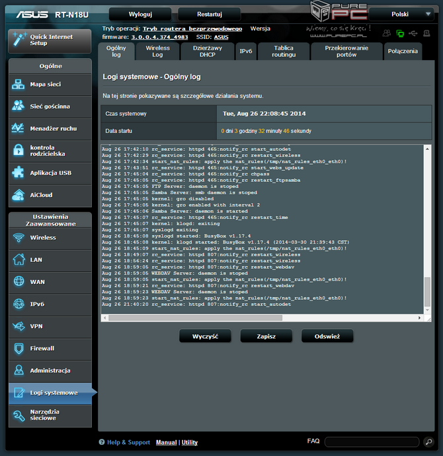The image size is (443, 456).
Task: Click log line 'kernel: klogd: exiting'
Action: coord(161,224)
